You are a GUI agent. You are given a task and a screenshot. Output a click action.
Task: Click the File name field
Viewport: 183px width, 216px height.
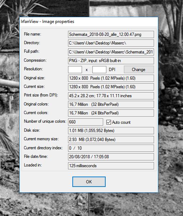pos(111,34)
